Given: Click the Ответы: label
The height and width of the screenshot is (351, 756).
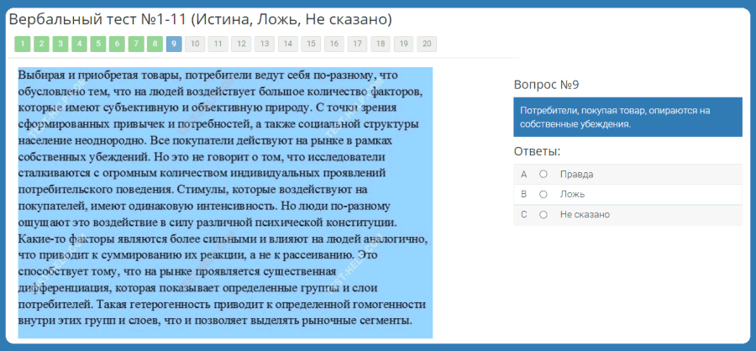Looking at the screenshot, I should pos(537,152).
